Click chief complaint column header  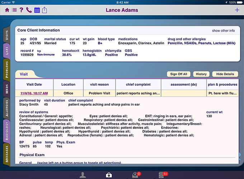[138, 84]
